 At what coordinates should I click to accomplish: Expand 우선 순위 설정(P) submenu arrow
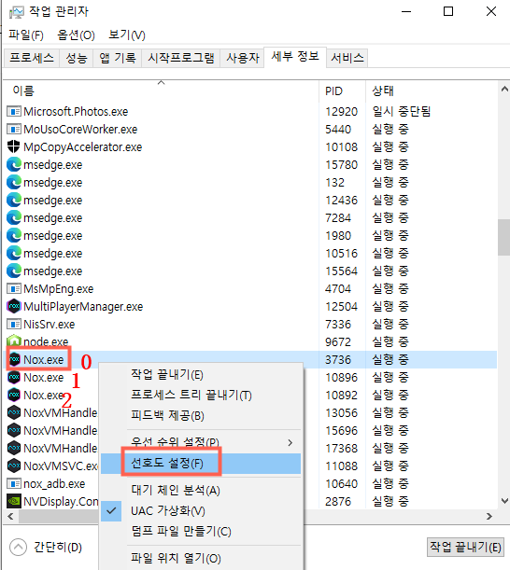tap(290, 443)
